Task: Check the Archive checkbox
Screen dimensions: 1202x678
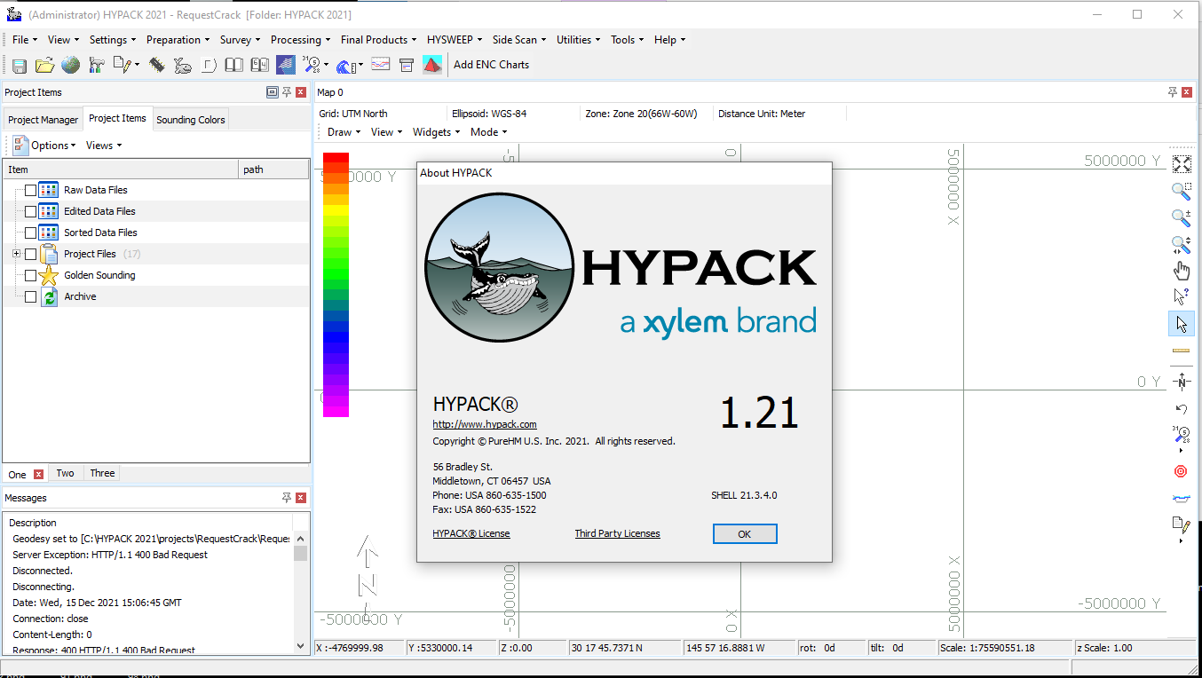Action: pos(30,296)
